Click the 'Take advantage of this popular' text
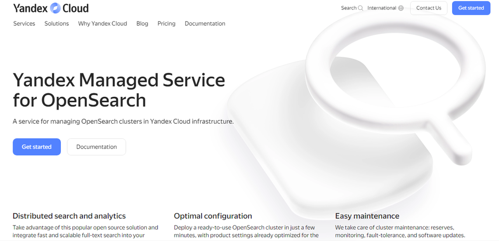This screenshot has width=499, height=241. coord(85,232)
